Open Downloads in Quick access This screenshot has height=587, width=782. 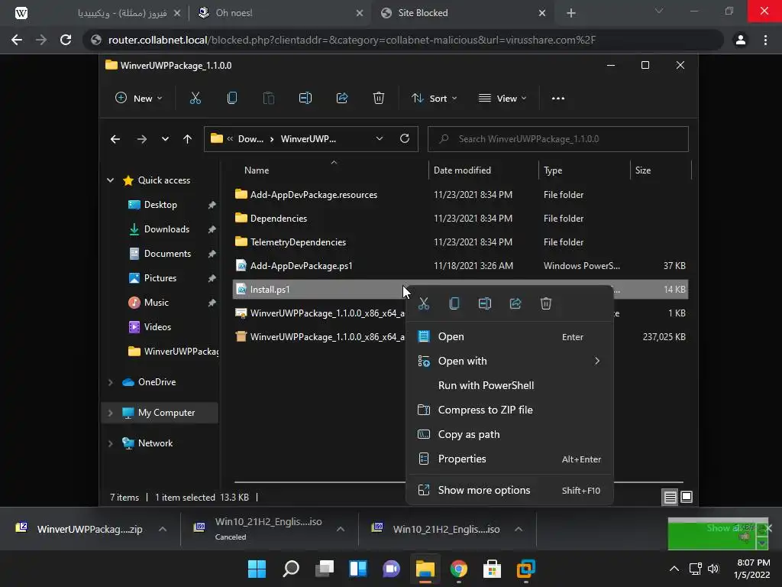coord(166,229)
